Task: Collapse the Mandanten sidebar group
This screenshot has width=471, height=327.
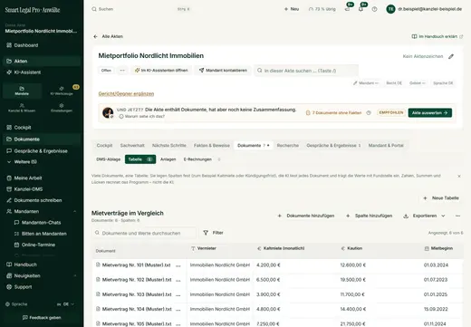Action: point(74,211)
